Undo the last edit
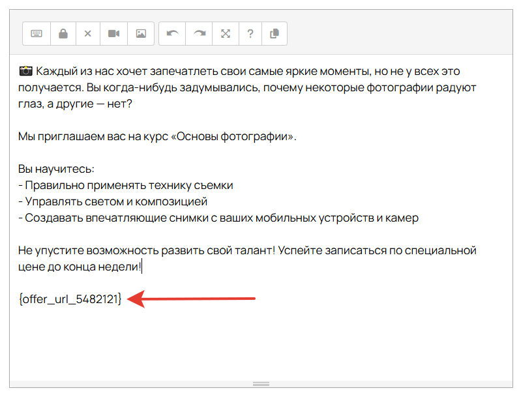 coord(172,33)
